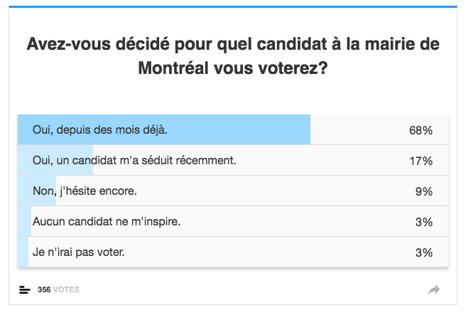
Task: Choose "Oui, un candidat m'a séduit récemment."
Action: pyautogui.click(x=134, y=160)
